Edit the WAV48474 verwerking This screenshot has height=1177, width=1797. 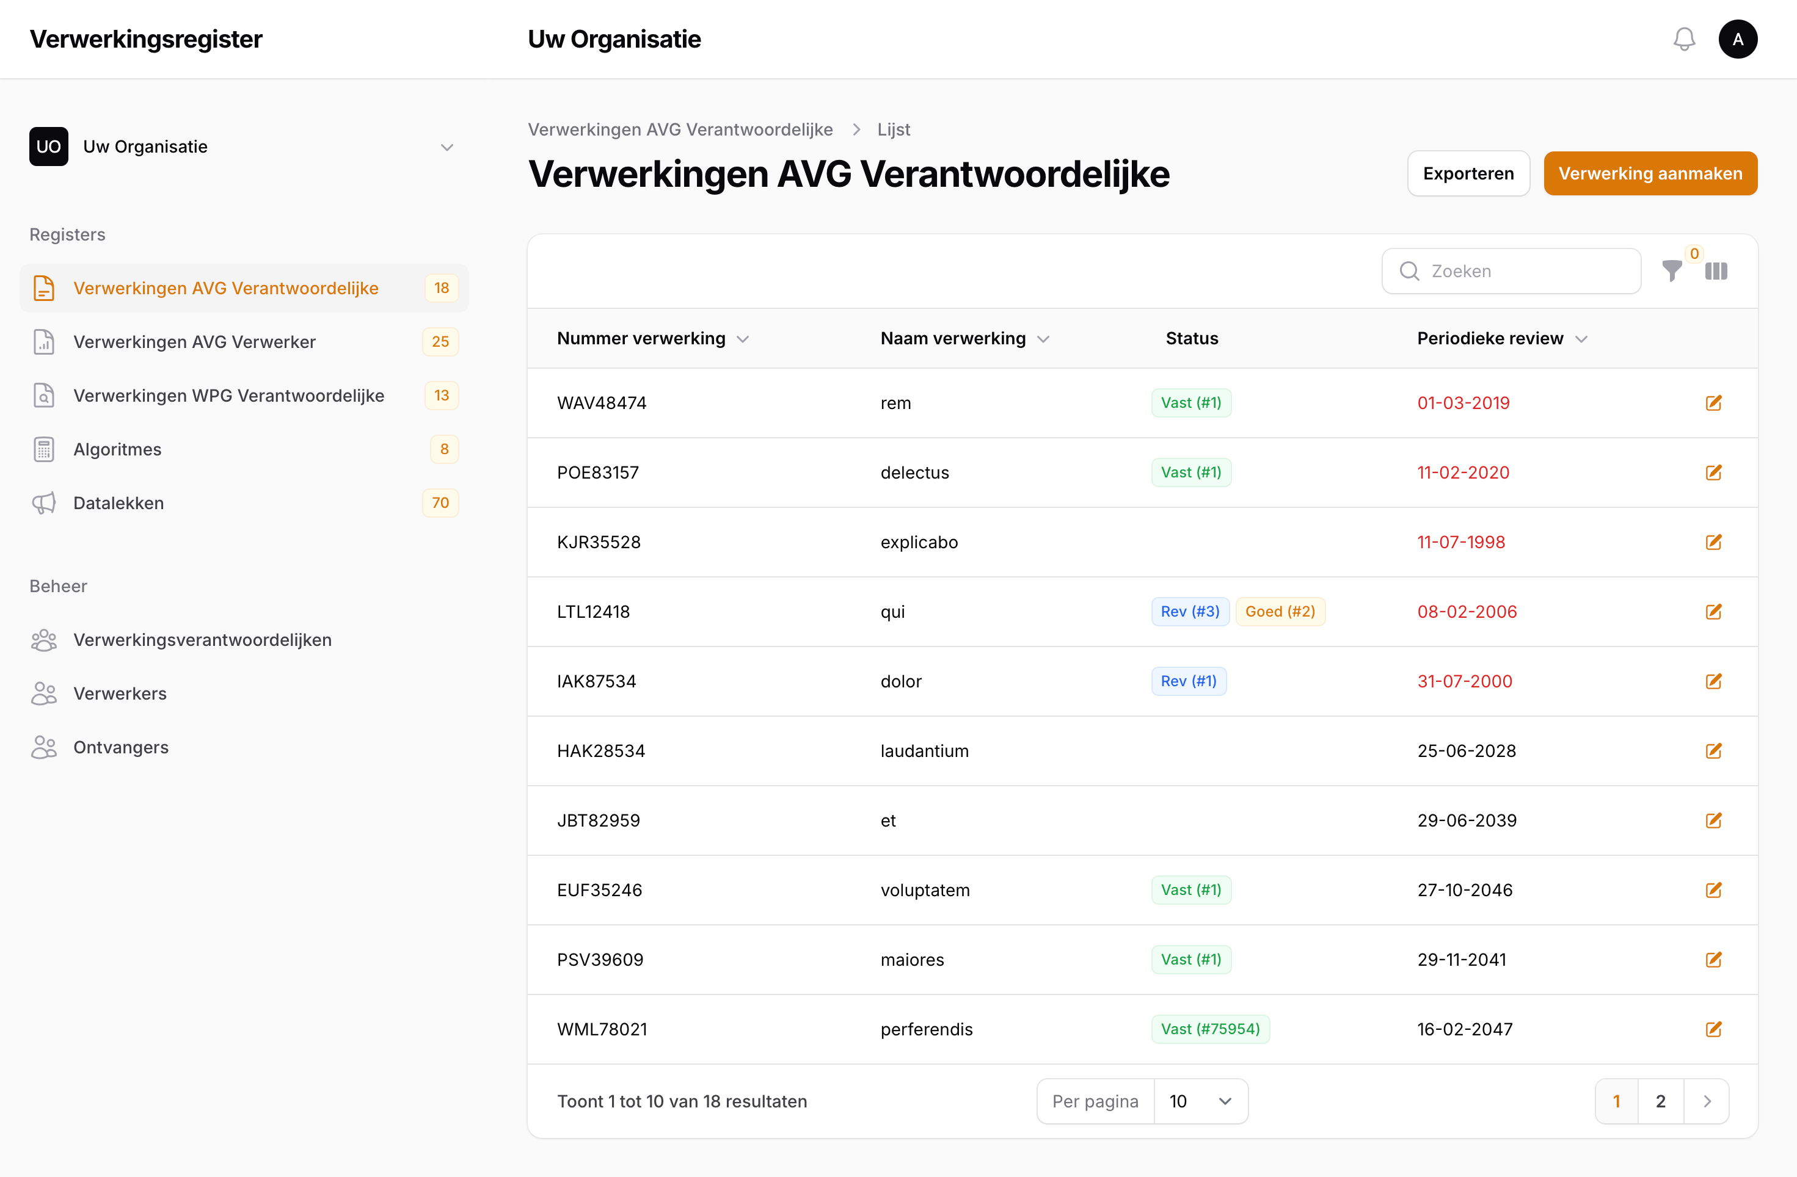[x=1714, y=403]
